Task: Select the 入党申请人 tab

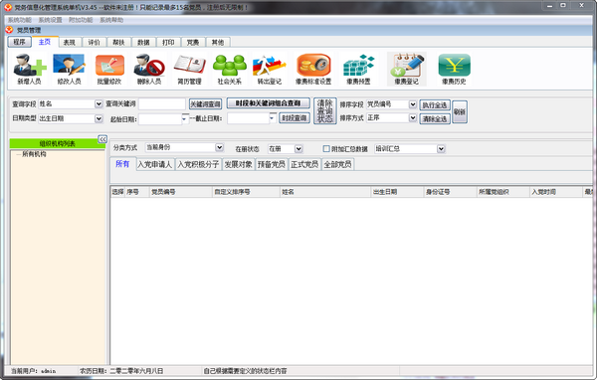Action: (x=155, y=164)
